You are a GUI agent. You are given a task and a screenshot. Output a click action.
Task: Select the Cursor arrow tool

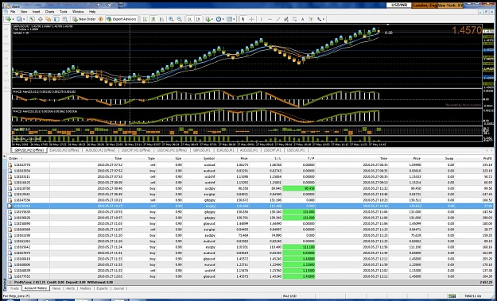tap(243, 19)
